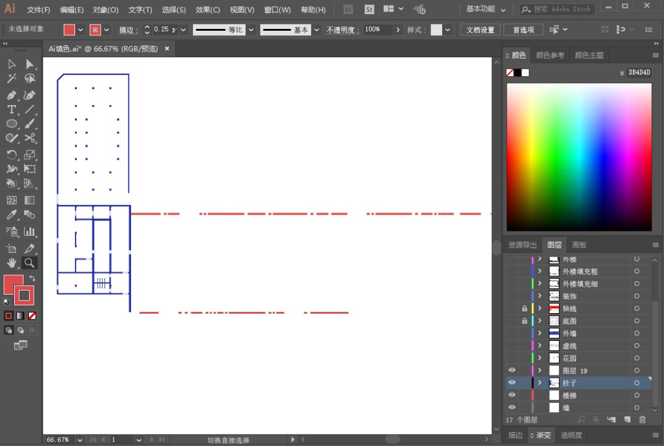
Task: Activate the Eyedropper tool
Action: (x=12, y=215)
